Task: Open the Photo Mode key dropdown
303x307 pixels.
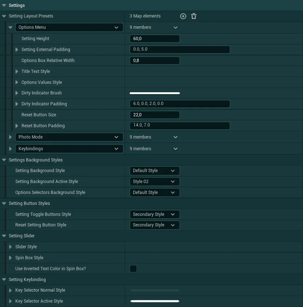Action: (69, 137)
